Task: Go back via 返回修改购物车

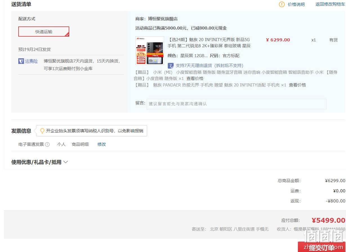Action: [x=330, y=4]
